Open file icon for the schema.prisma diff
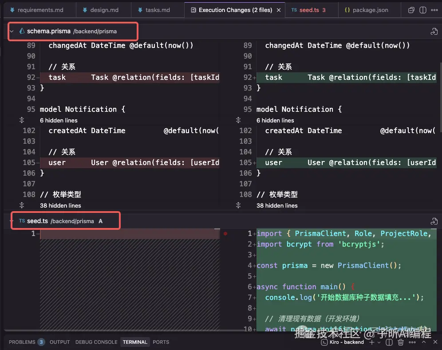Image resolution: width=442 pixels, height=350 pixels. pyautogui.click(x=434, y=31)
